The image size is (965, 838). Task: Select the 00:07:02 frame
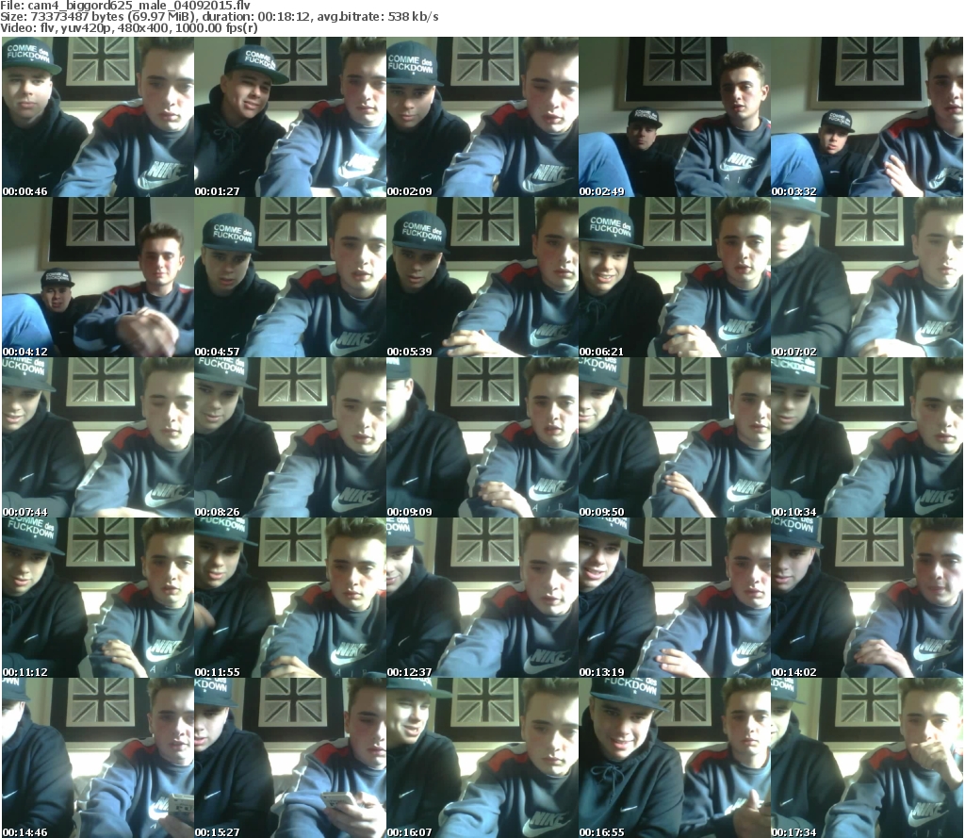(x=867, y=277)
